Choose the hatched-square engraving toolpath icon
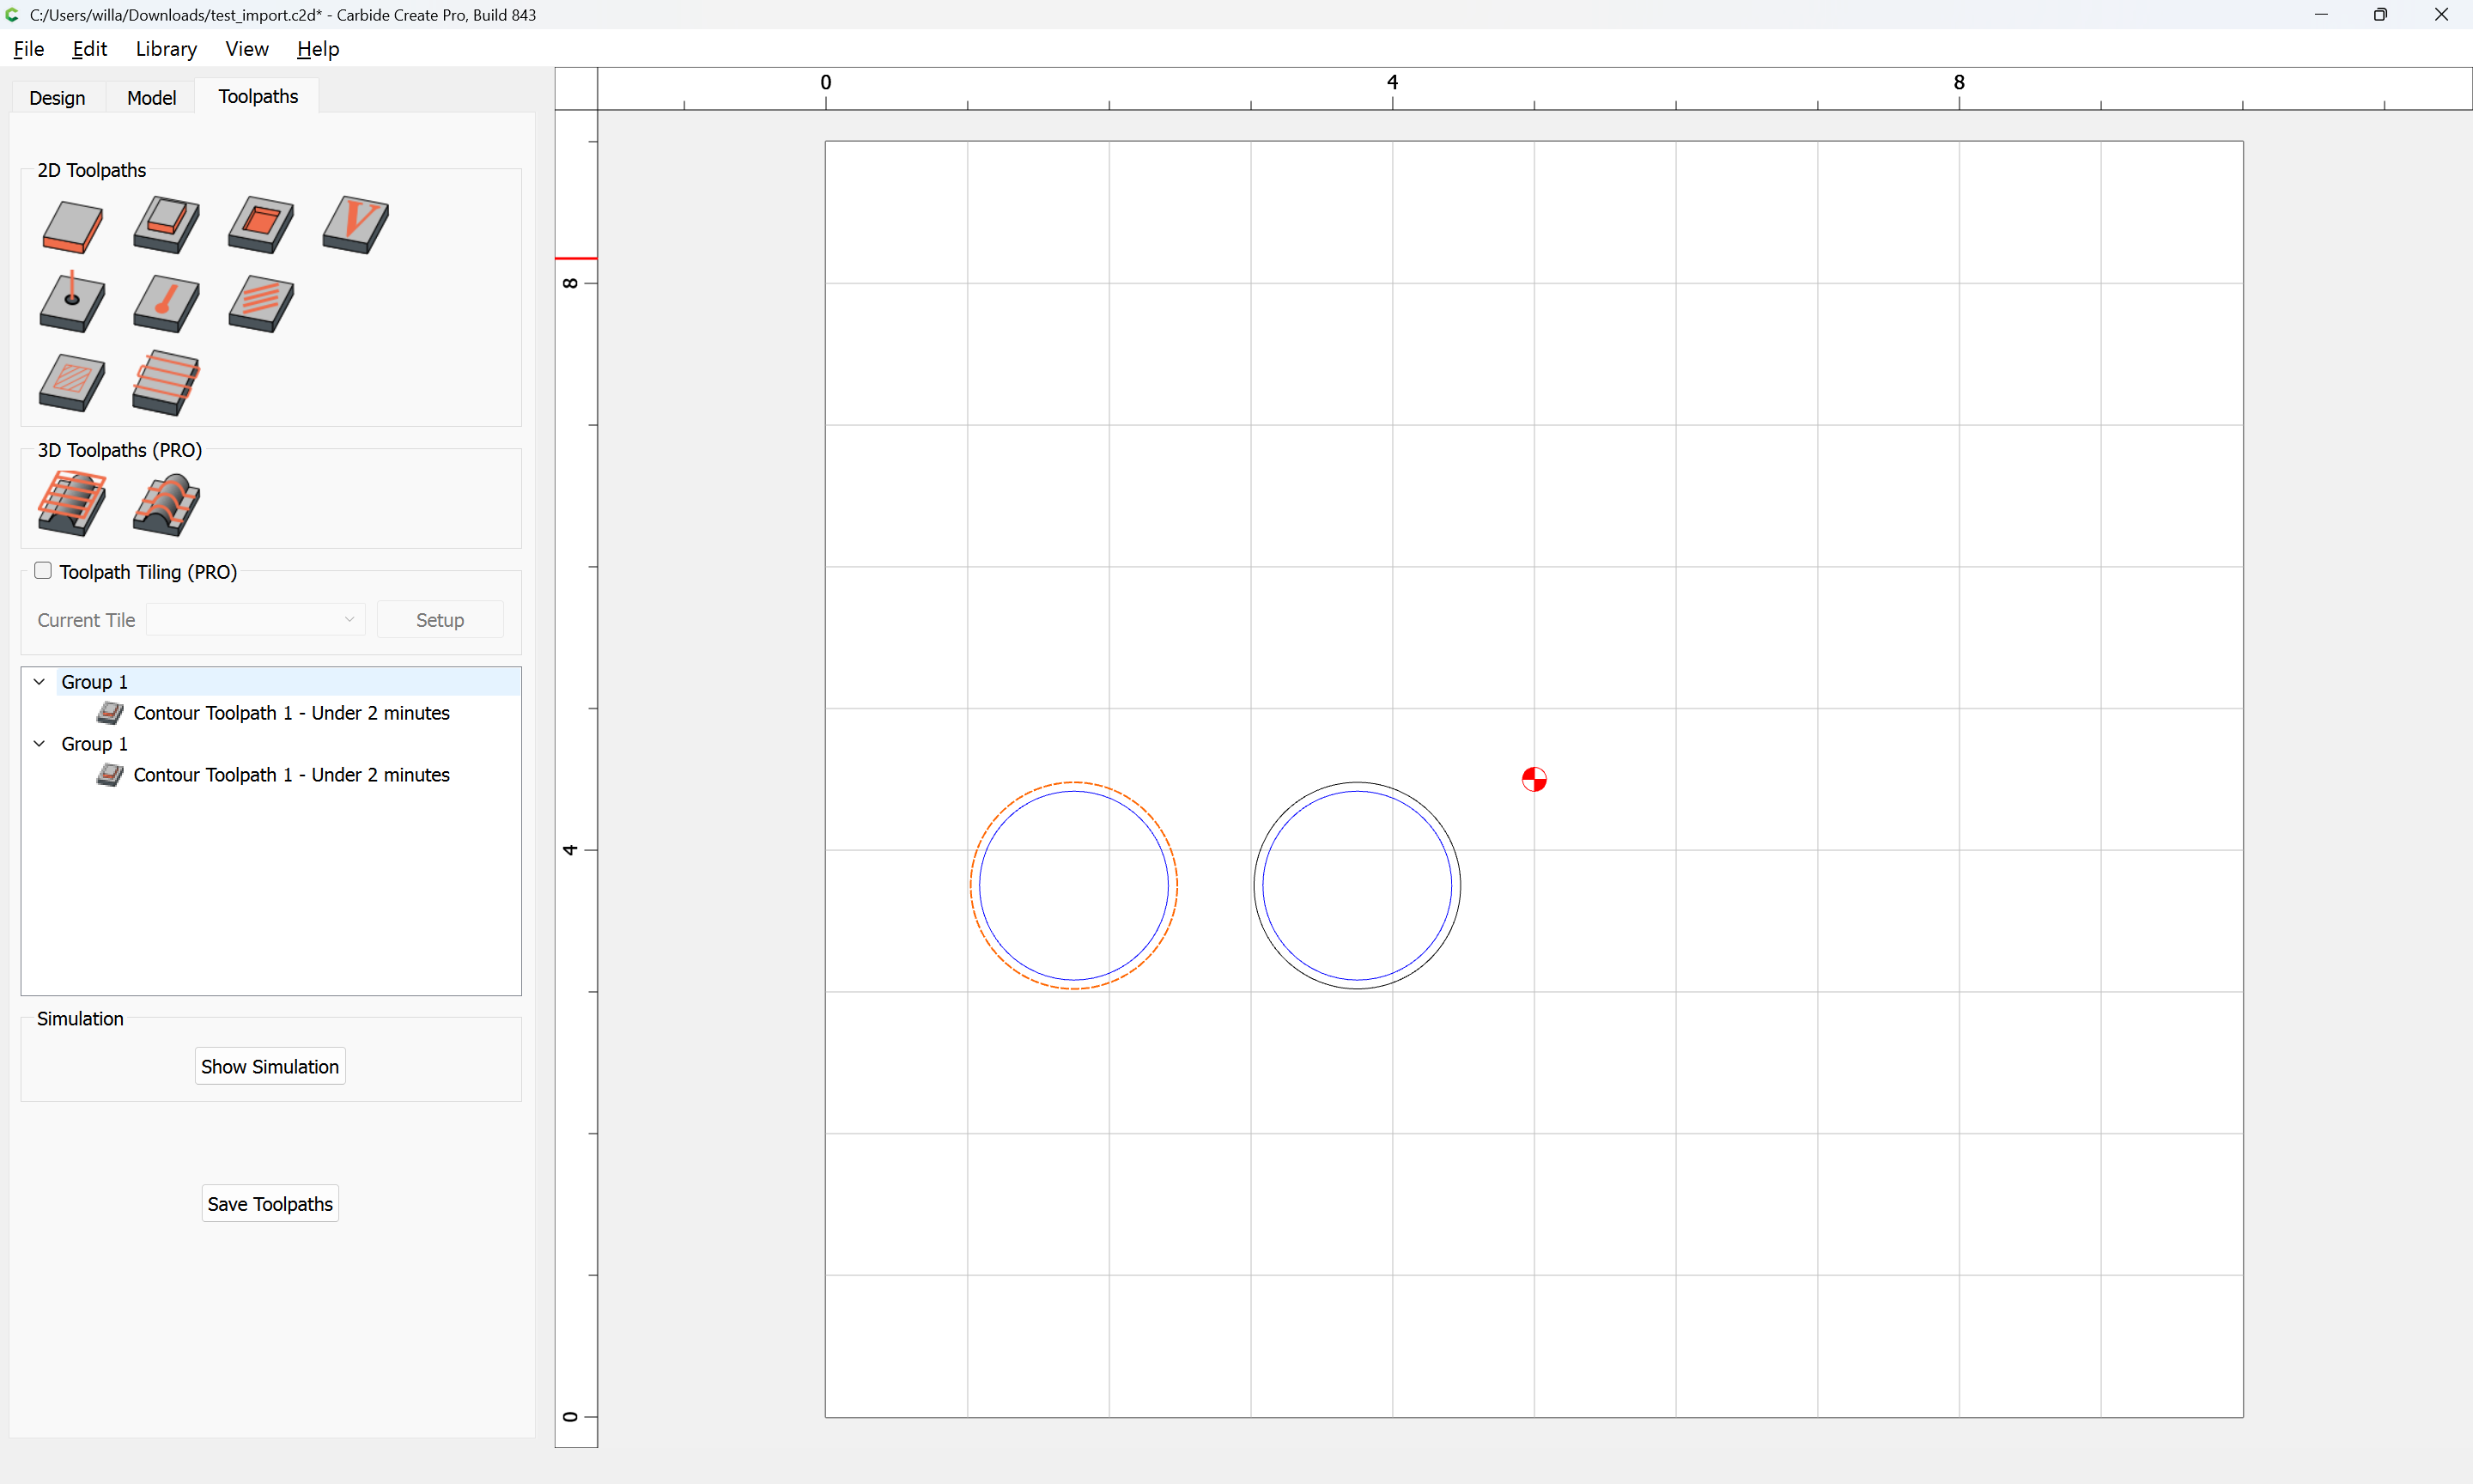Viewport: 2473px width, 1484px height. 72,383
